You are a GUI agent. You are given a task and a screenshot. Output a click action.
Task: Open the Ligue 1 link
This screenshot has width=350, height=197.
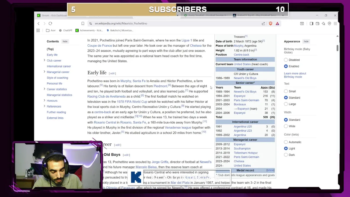click(x=187, y=40)
